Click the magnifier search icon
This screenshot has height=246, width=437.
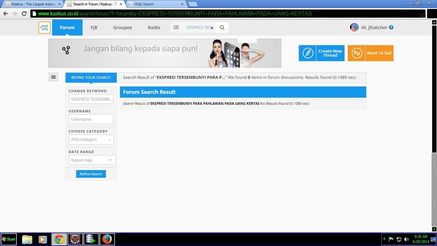pos(222,27)
